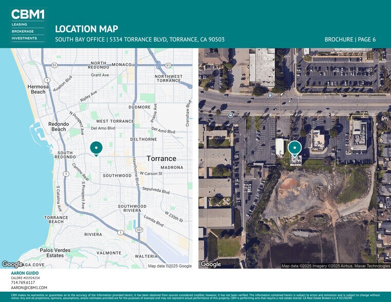Select the INVESTMENTS label under the logo

coord(24,38)
